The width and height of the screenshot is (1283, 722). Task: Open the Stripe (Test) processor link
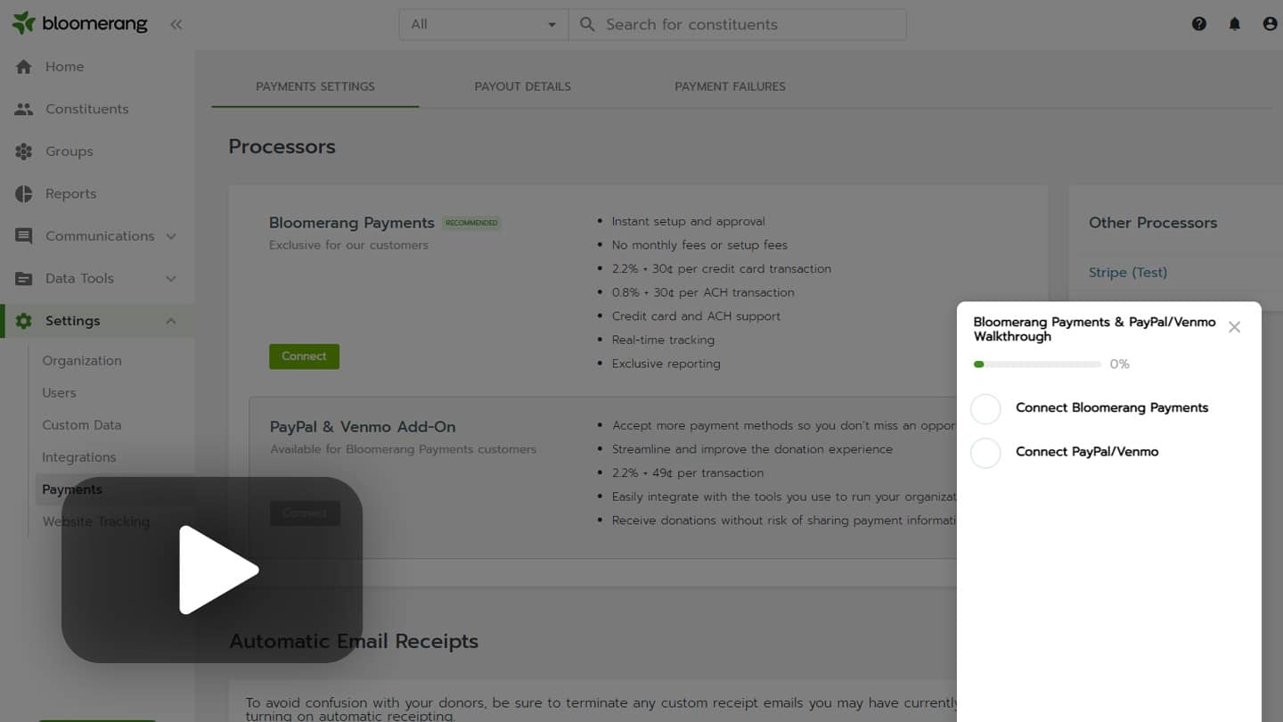pyautogui.click(x=1127, y=273)
